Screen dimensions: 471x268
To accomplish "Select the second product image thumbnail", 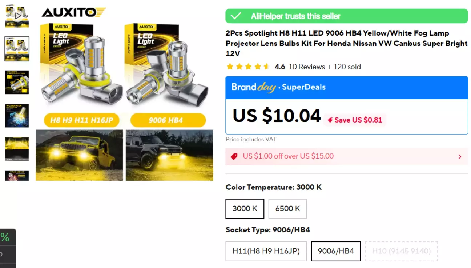I will [x=17, y=49].
